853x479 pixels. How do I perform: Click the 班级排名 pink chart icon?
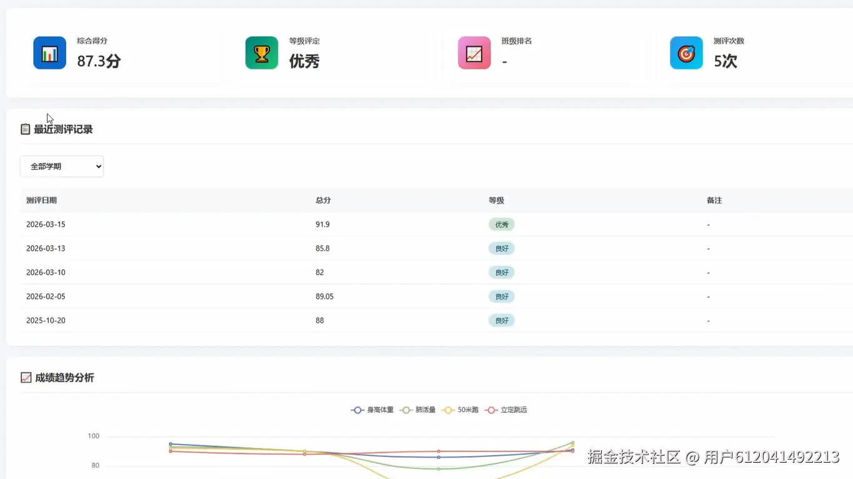point(474,53)
